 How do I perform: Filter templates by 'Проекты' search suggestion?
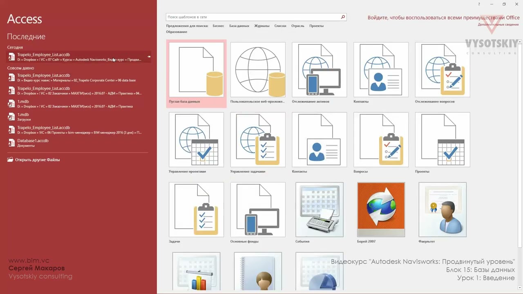point(316,26)
